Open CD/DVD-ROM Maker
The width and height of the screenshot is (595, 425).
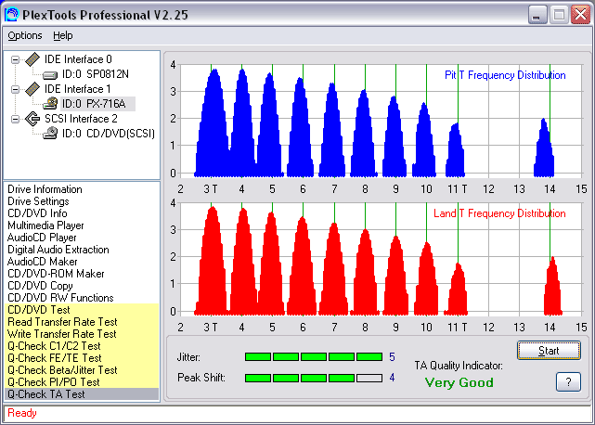coord(56,274)
